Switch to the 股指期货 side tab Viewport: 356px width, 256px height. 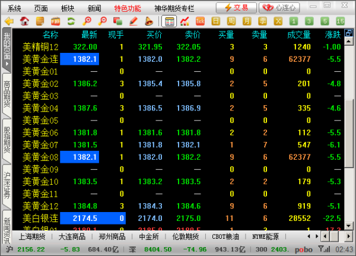point(7,140)
